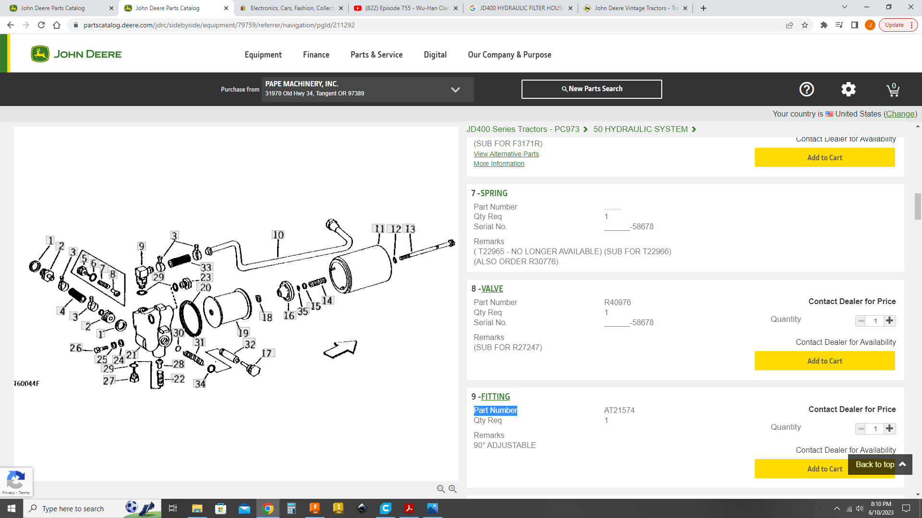Expand 50 HYDRAULIC SYSTEM breadcrumb chevron
This screenshot has width=922, height=518.
694,129
